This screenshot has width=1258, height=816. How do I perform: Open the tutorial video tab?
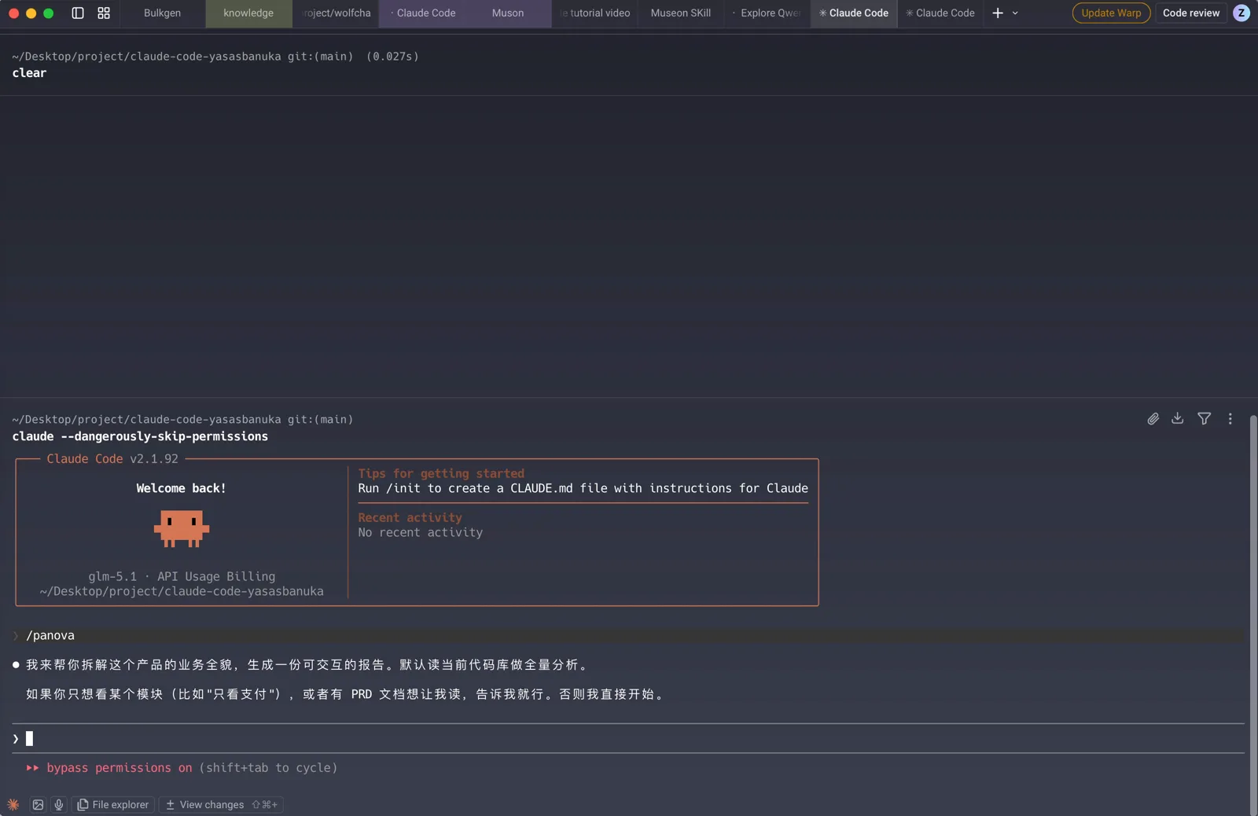click(594, 13)
